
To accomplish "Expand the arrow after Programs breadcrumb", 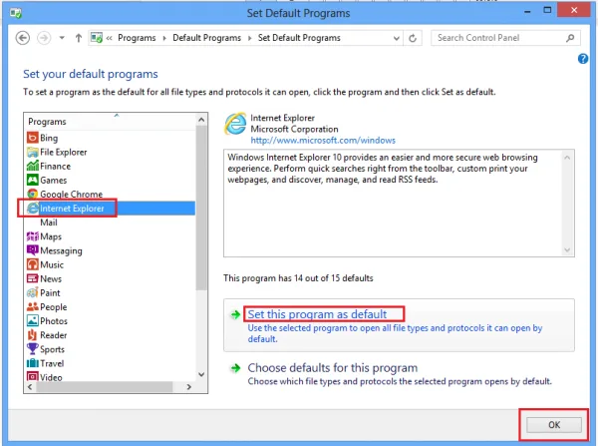I will 164,38.
